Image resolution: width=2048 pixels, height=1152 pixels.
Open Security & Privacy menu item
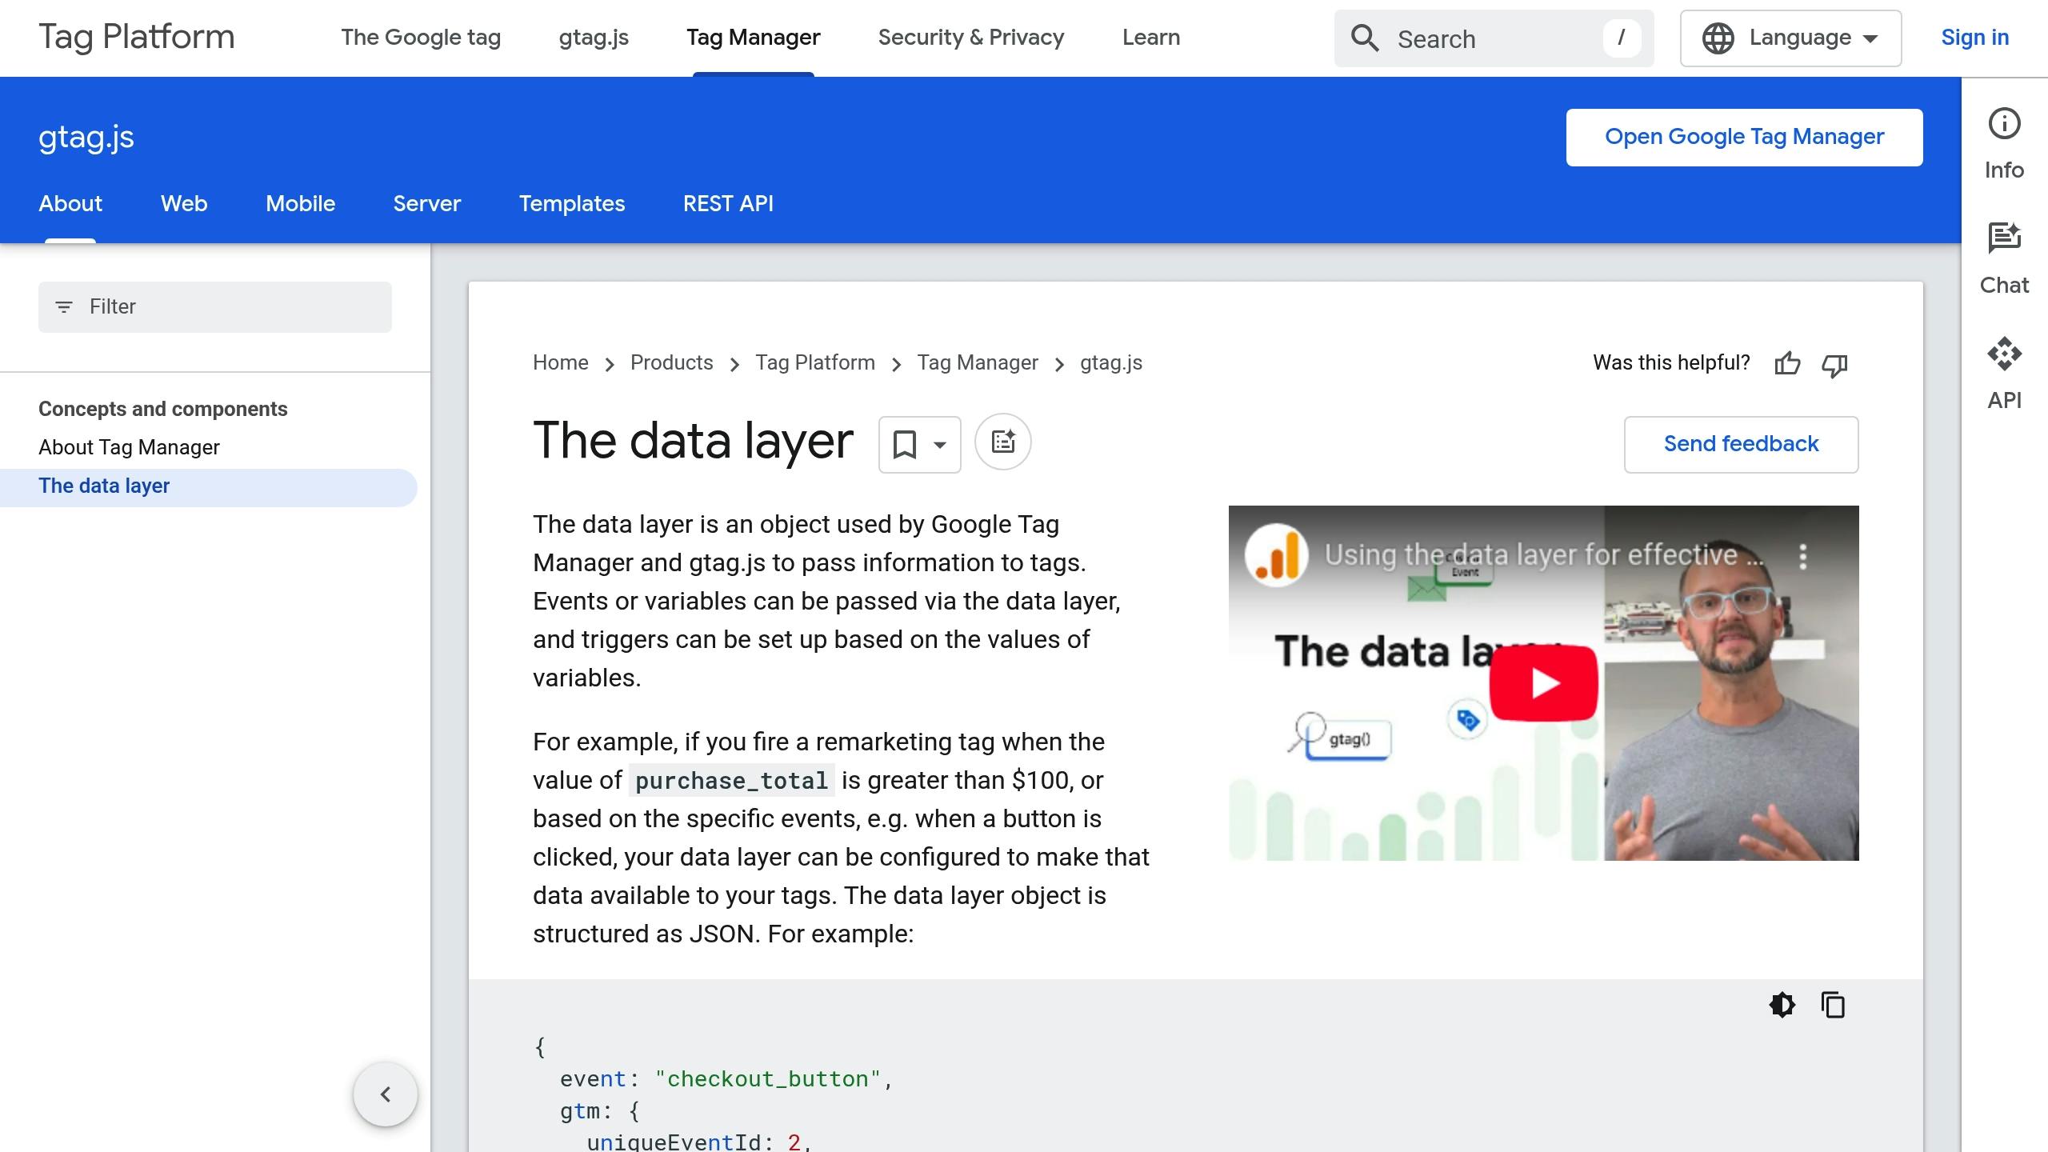click(971, 38)
